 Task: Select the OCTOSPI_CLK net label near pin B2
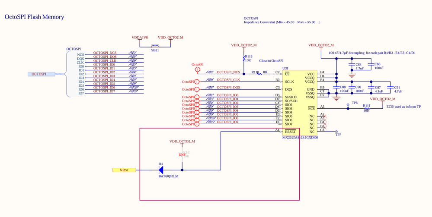click(x=228, y=80)
